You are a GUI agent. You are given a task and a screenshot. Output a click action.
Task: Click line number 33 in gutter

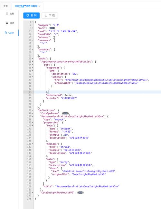click(x=30, y=92)
